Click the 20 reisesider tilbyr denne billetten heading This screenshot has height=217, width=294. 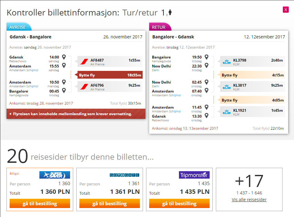[x=80, y=156]
